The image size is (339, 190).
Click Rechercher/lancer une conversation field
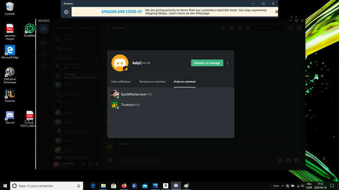click(76, 28)
